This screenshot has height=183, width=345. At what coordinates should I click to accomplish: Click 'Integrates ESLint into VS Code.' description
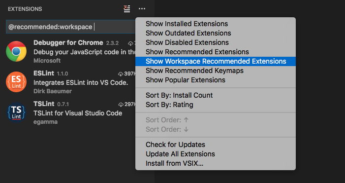click(81, 83)
